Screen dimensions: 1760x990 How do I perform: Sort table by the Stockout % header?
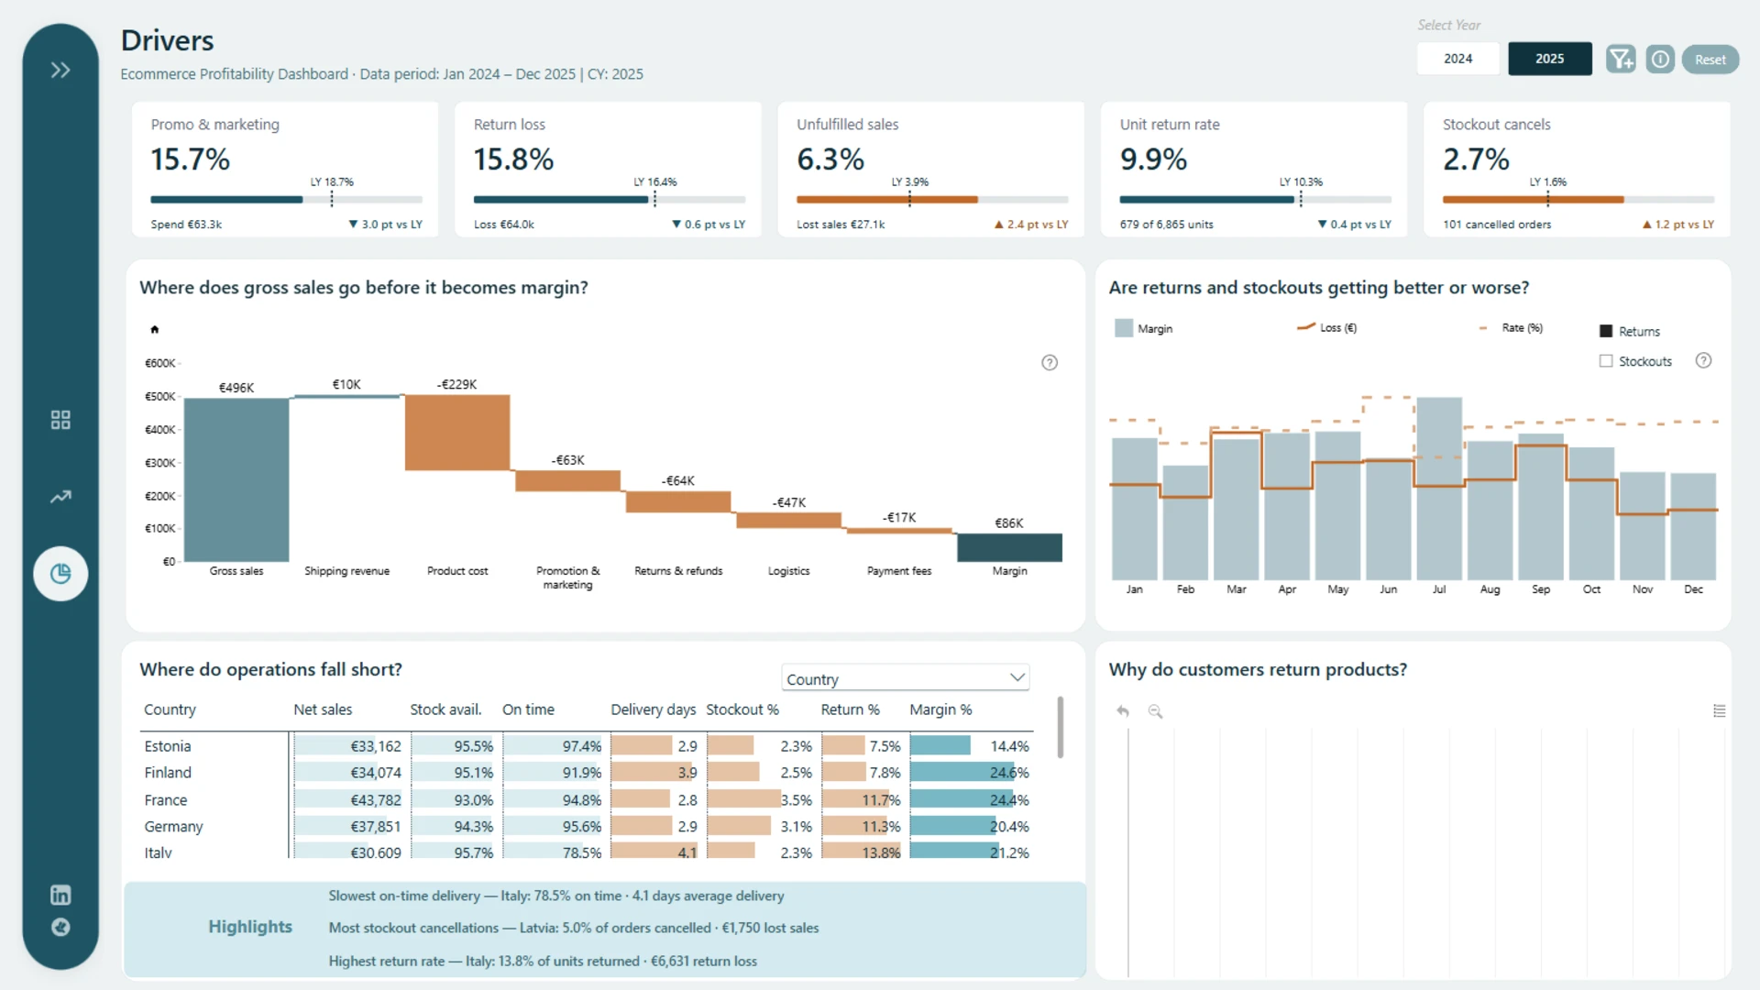(x=742, y=709)
